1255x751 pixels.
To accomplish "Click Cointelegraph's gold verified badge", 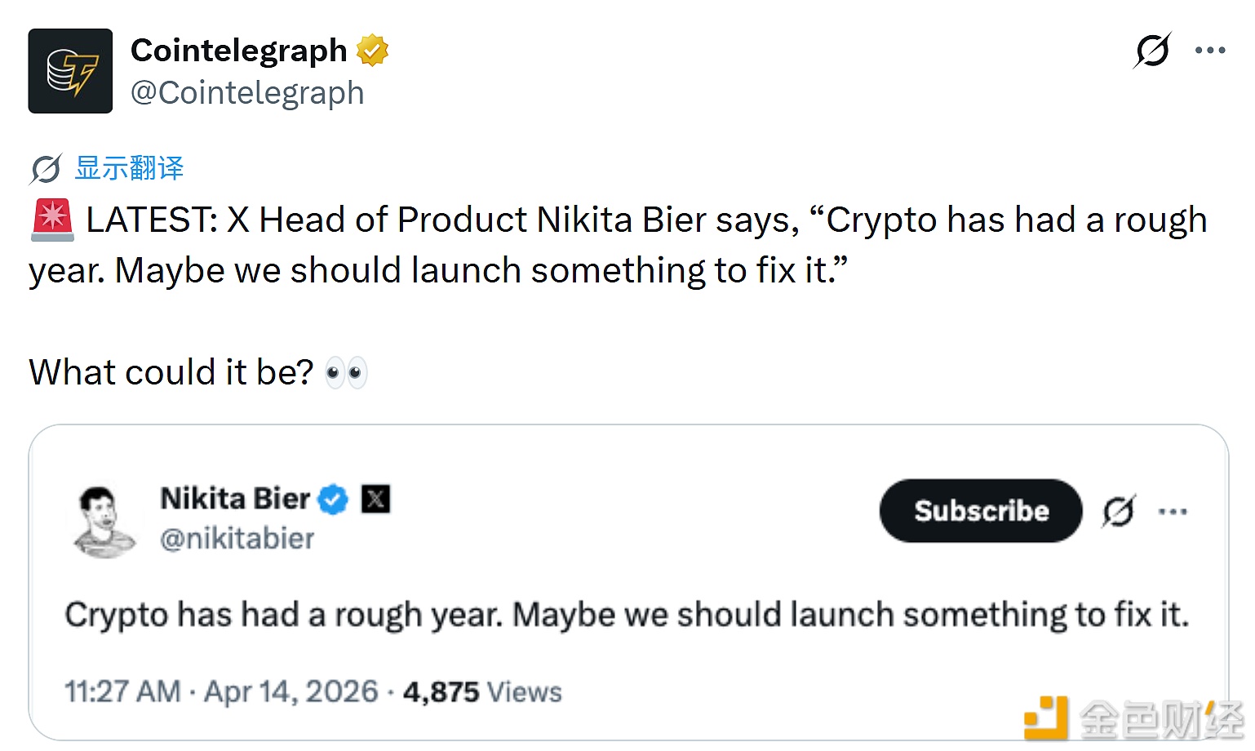I will [372, 51].
